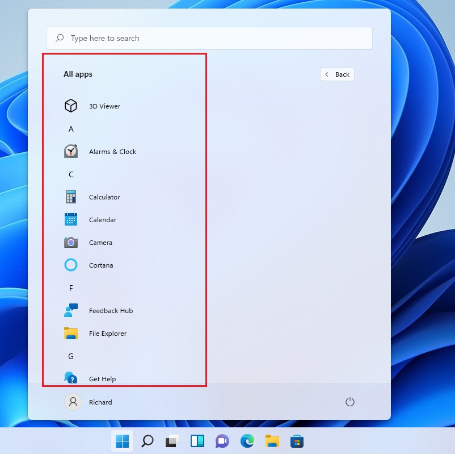Launch the Camera app
Screen dimensions: 455x454
[100, 242]
